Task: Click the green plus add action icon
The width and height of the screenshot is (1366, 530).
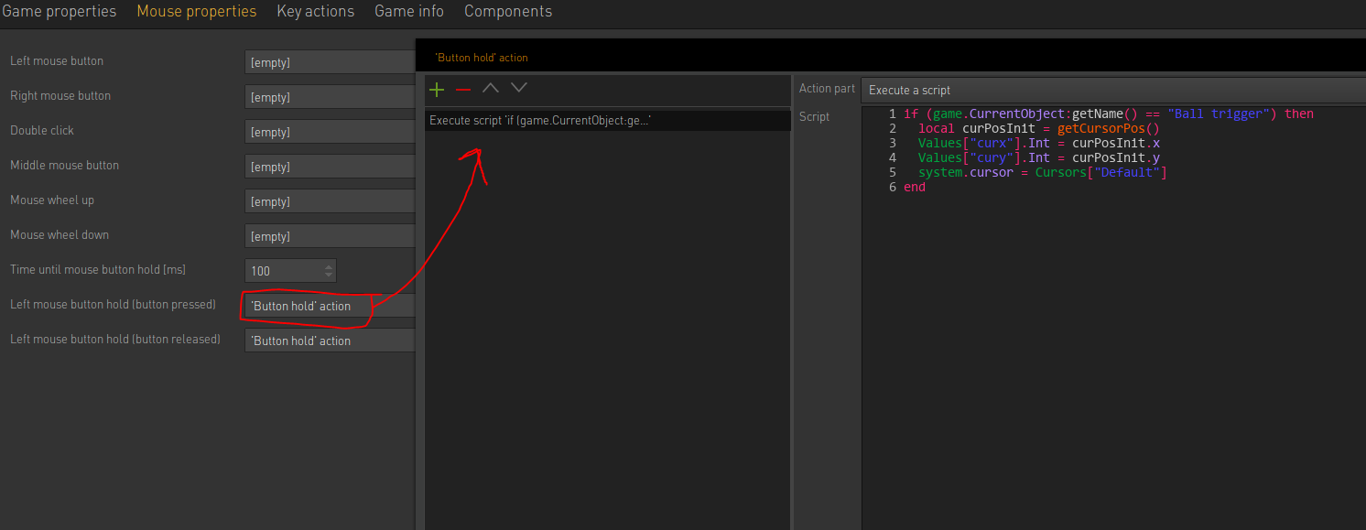Action: coord(437,89)
